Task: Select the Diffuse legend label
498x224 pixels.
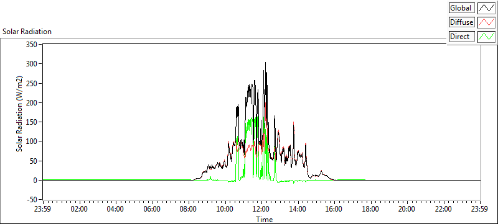Action: [x=461, y=22]
